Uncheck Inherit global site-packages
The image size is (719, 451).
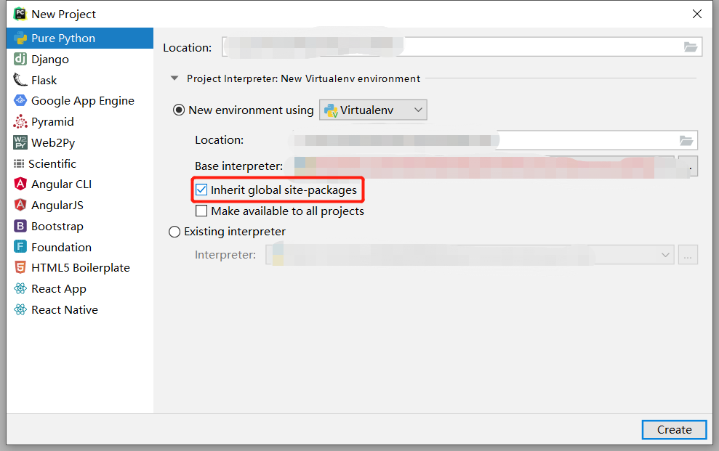pyautogui.click(x=201, y=190)
